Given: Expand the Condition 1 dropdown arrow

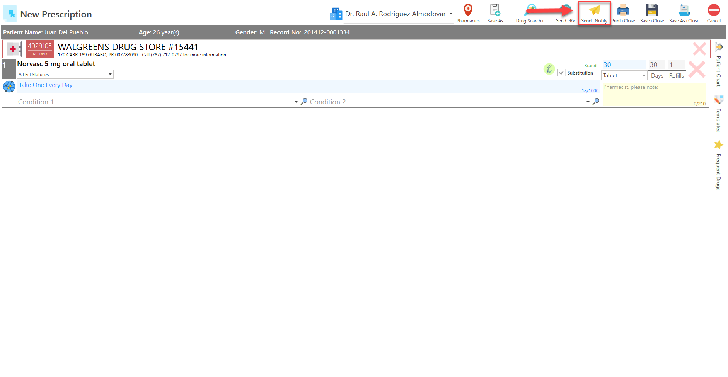Looking at the screenshot, I should click(296, 102).
